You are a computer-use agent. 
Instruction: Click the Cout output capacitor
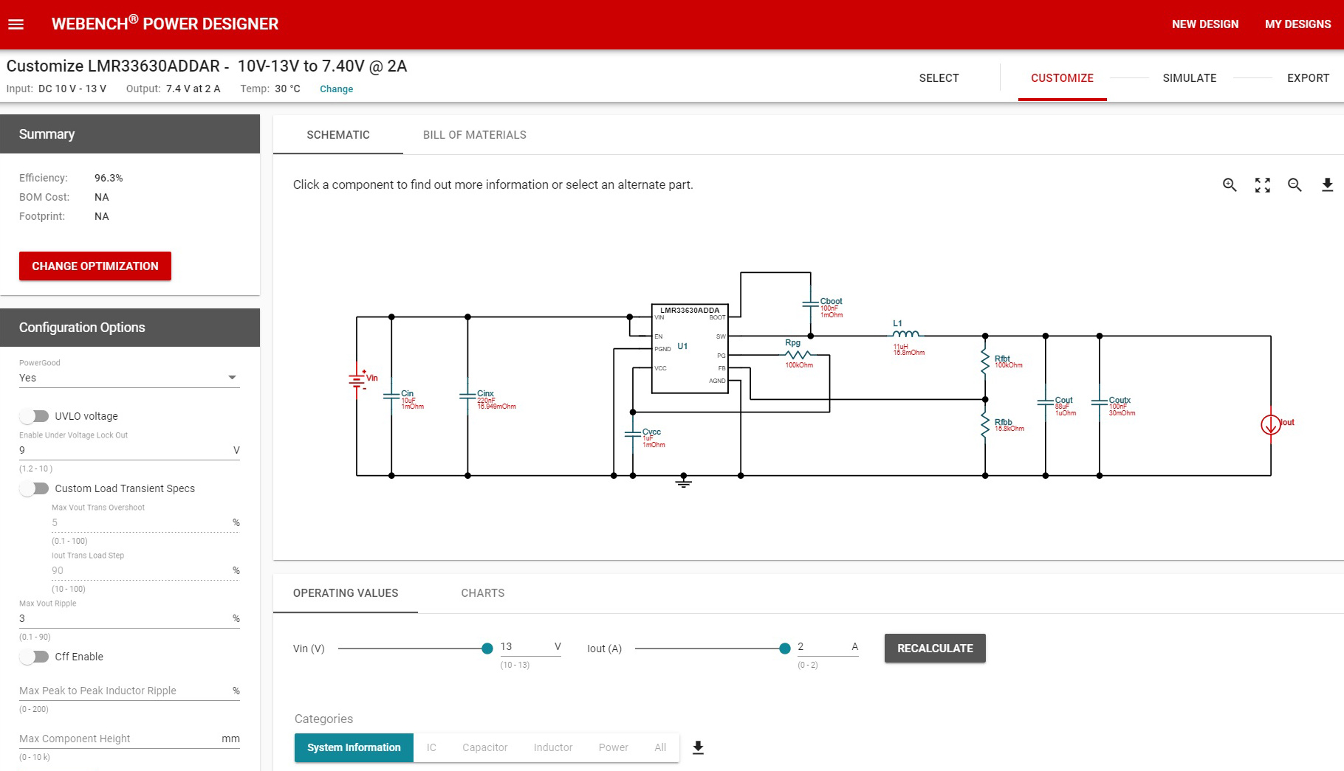click(1046, 404)
